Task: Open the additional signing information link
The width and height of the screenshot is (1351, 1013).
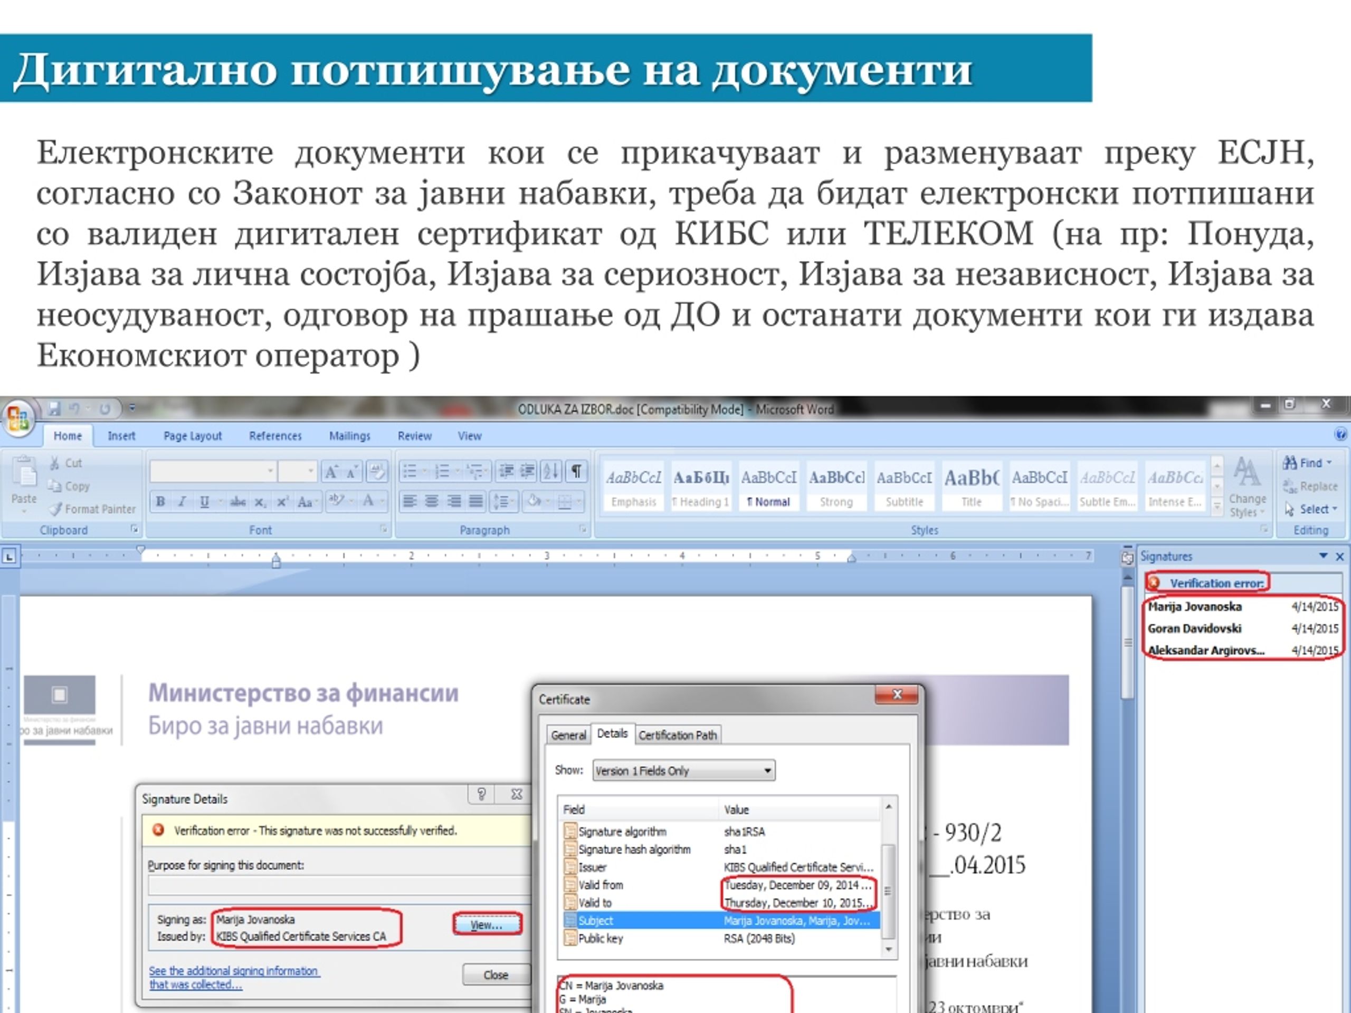Action: [x=233, y=978]
